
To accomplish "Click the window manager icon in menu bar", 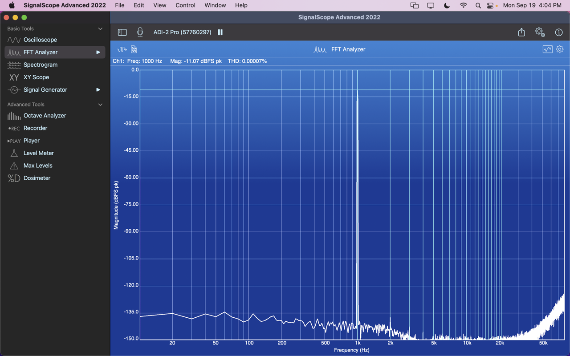I will [414, 5].
